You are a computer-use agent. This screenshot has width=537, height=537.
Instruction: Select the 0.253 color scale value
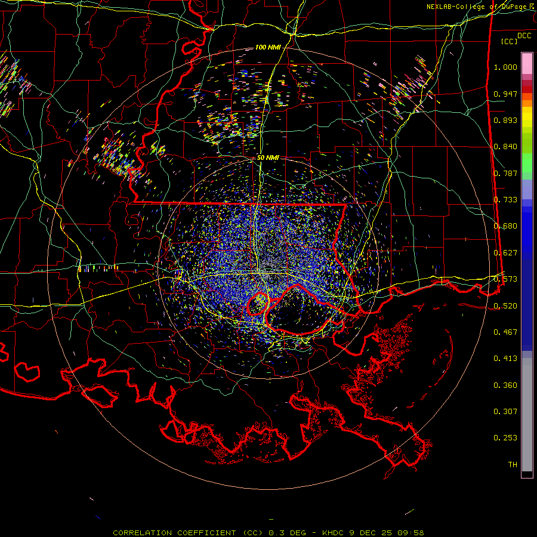pos(505,438)
